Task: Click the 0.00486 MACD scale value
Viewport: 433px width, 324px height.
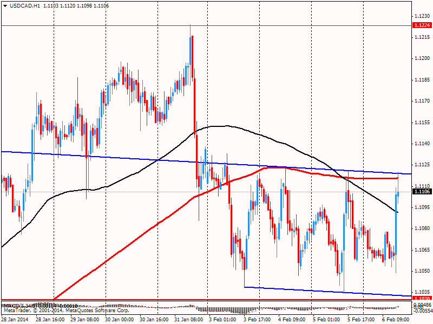Action: pyautogui.click(x=423, y=304)
